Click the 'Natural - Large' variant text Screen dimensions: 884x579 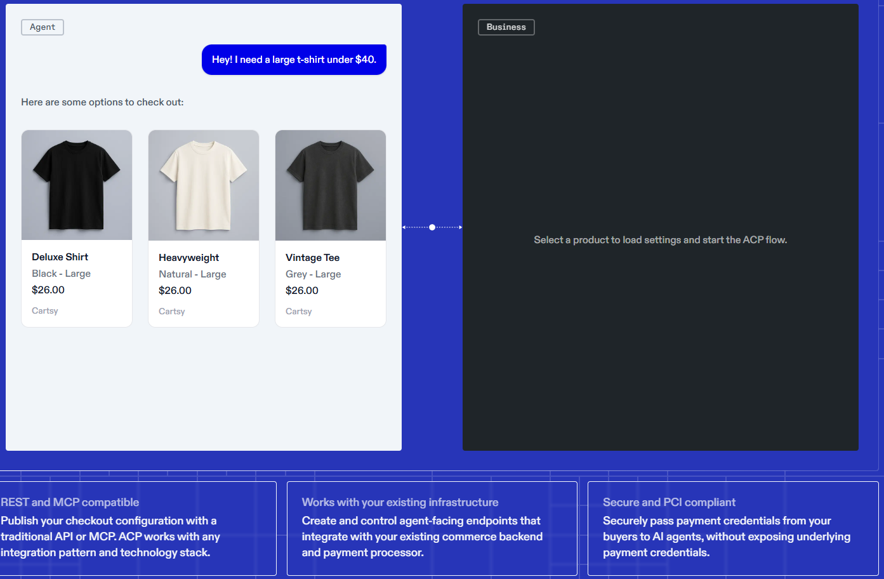tap(192, 274)
